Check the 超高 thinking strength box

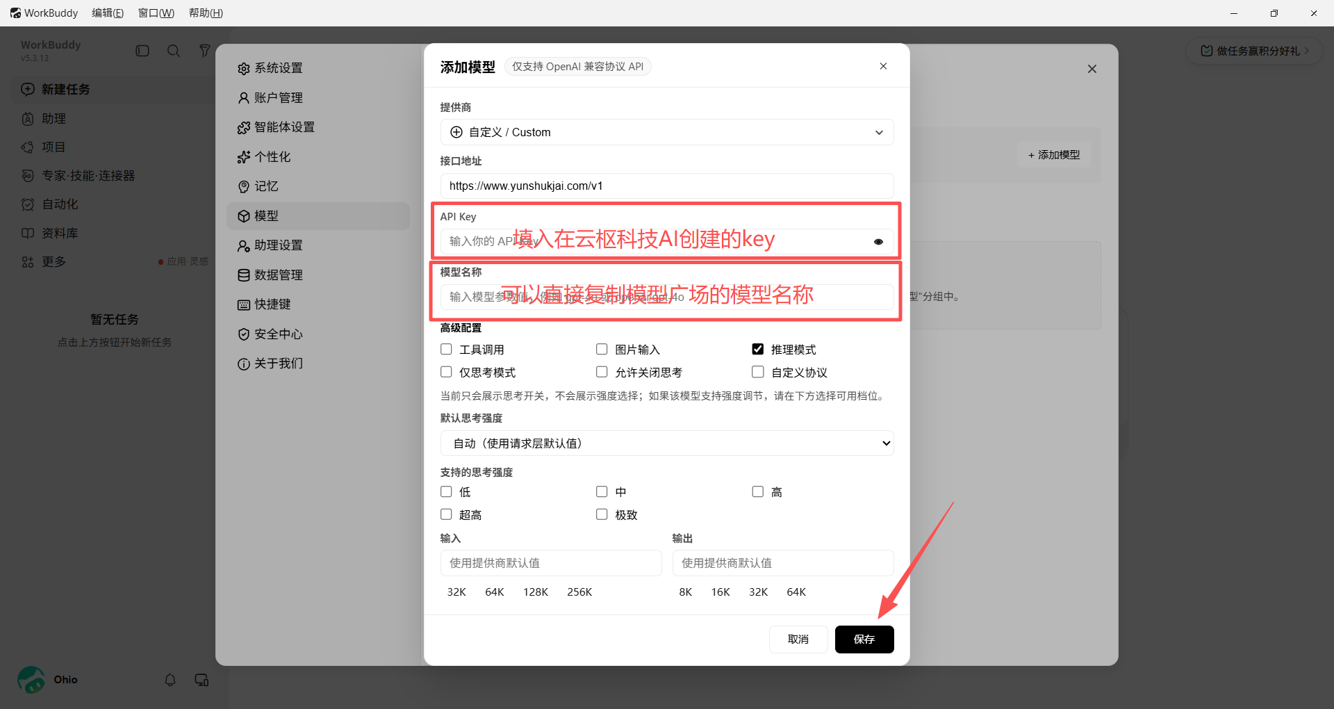[x=446, y=514]
